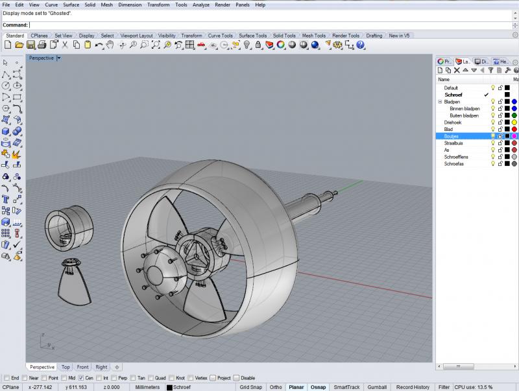Toggle Gumball in status bar

click(377, 387)
